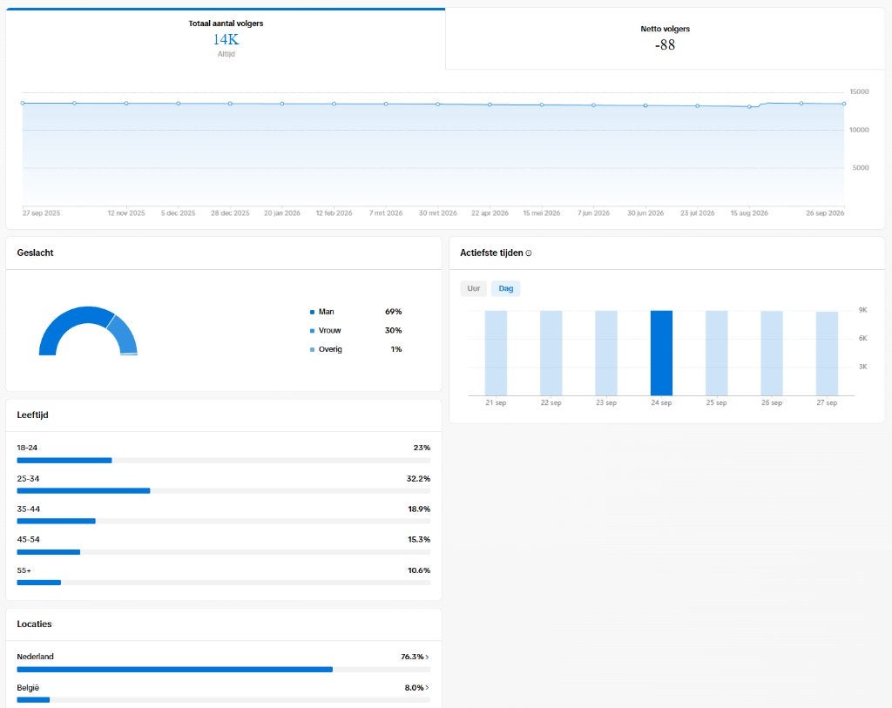Click the 45-54 age progress bar

(224, 551)
